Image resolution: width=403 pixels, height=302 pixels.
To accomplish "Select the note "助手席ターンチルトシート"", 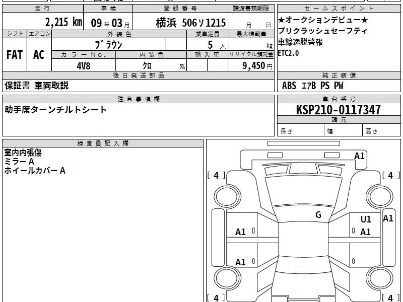I will tap(55, 109).
